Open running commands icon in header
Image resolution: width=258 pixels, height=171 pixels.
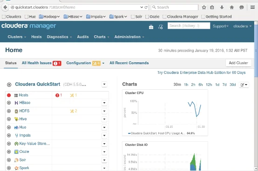[161, 27]
